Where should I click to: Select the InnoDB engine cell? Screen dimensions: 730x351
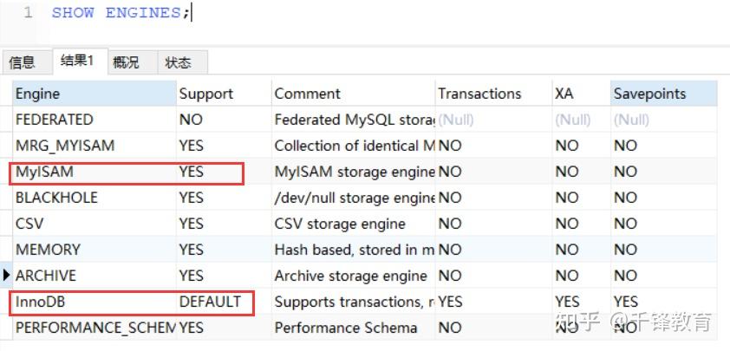tap(95, 302)
